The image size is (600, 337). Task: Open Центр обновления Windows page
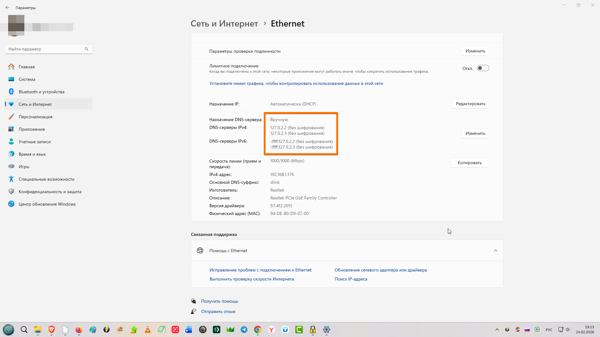pos(47,204)
